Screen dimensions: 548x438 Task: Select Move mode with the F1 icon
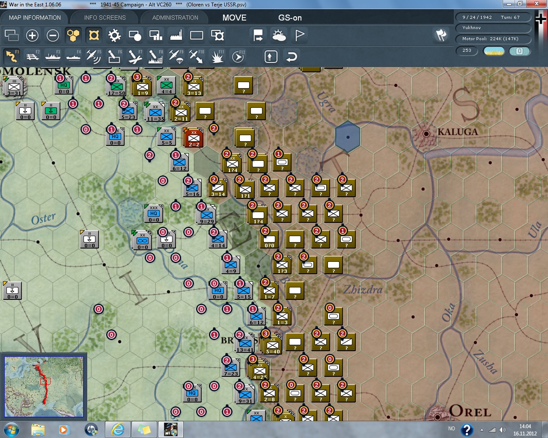12,56
